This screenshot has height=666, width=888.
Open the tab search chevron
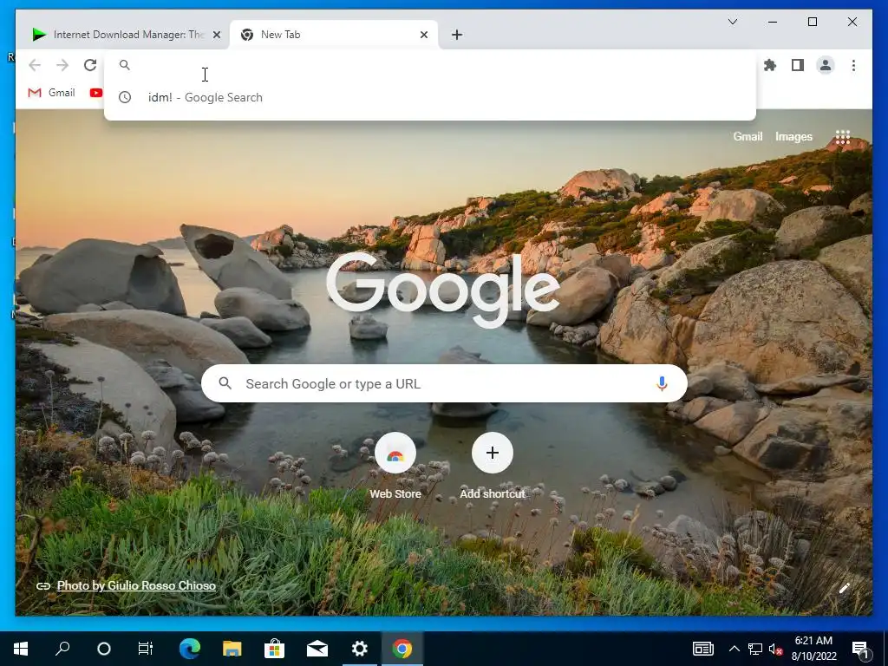(x=732, y=22)
